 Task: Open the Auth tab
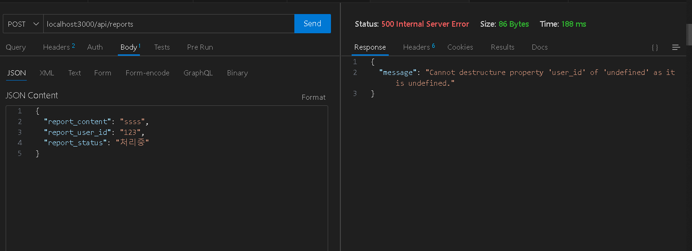(95, 47)
